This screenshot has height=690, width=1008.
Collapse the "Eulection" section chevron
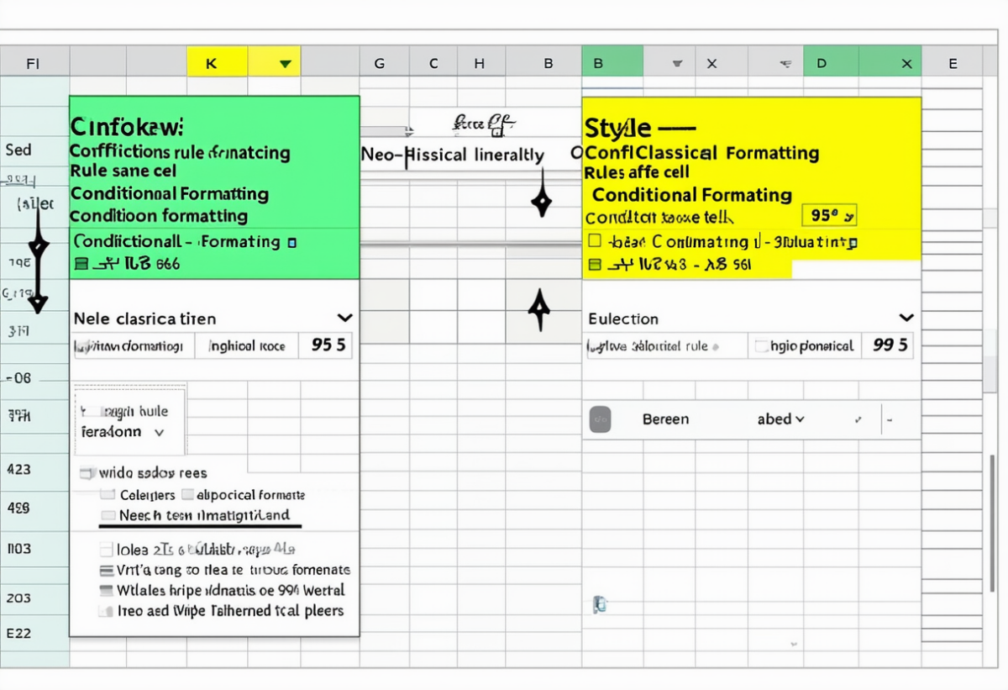coord(906,319)
